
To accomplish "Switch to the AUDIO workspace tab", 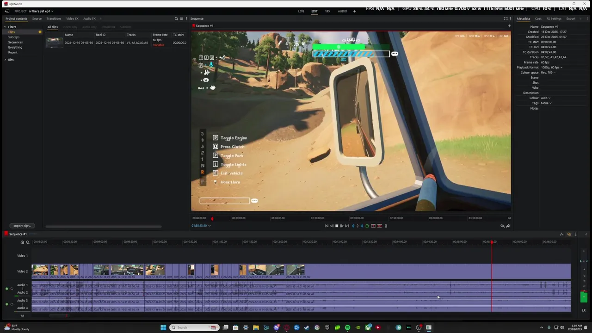I will coord(342,11).
